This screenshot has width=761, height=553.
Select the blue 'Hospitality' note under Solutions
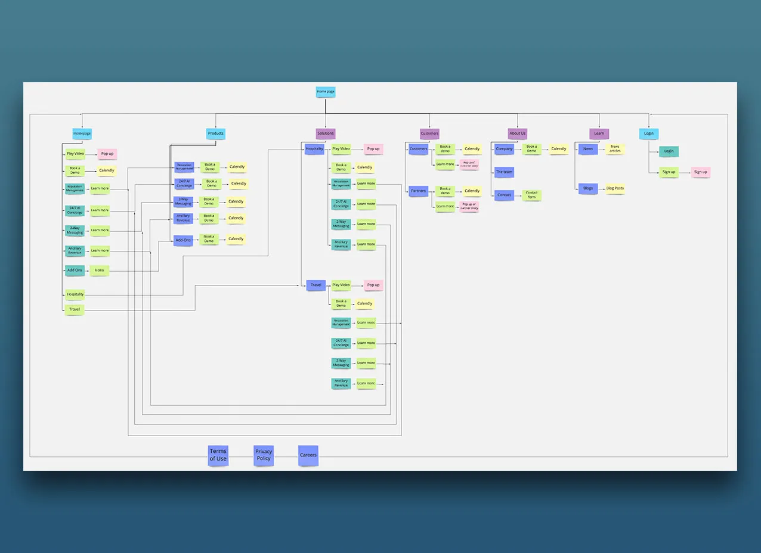coord(314,149)
